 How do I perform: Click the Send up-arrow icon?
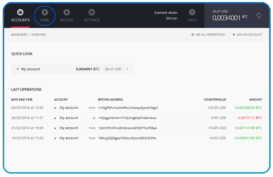[45, 12]
